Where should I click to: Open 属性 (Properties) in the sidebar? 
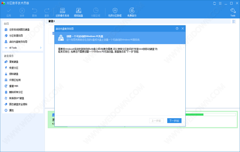[x=11, y=110]
